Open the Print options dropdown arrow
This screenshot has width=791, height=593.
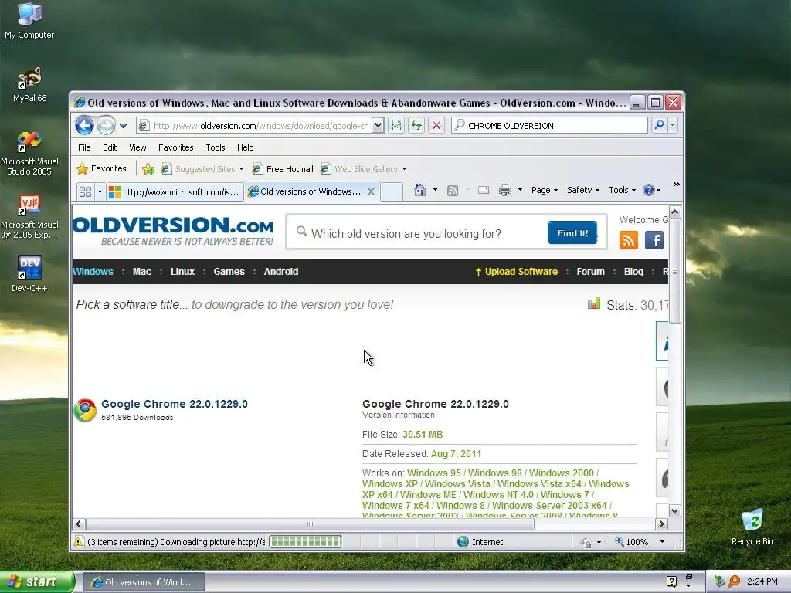pyautogui.click(x=520, y=190)
